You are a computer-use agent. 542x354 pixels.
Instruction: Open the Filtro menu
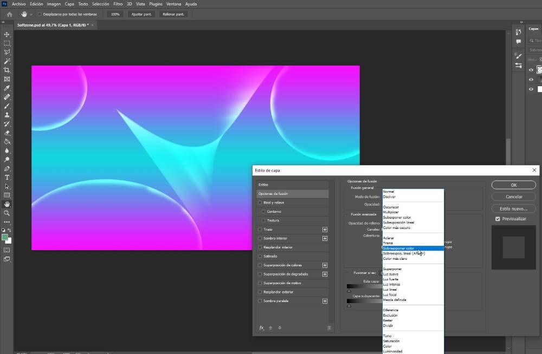118,4
